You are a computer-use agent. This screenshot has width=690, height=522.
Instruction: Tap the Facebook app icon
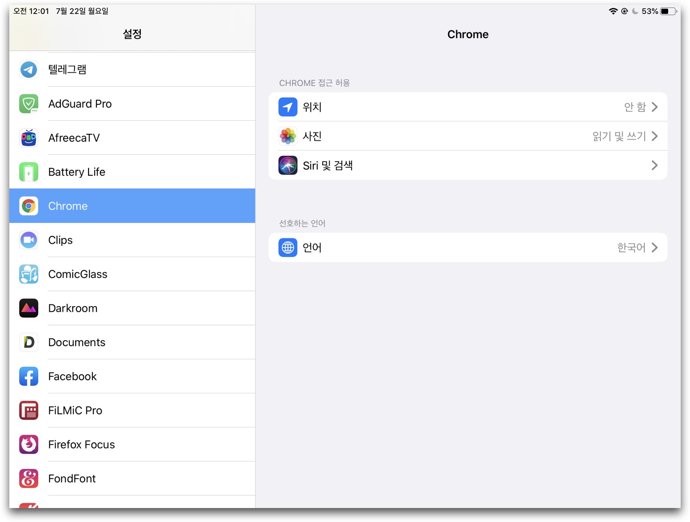click(28, 376)
